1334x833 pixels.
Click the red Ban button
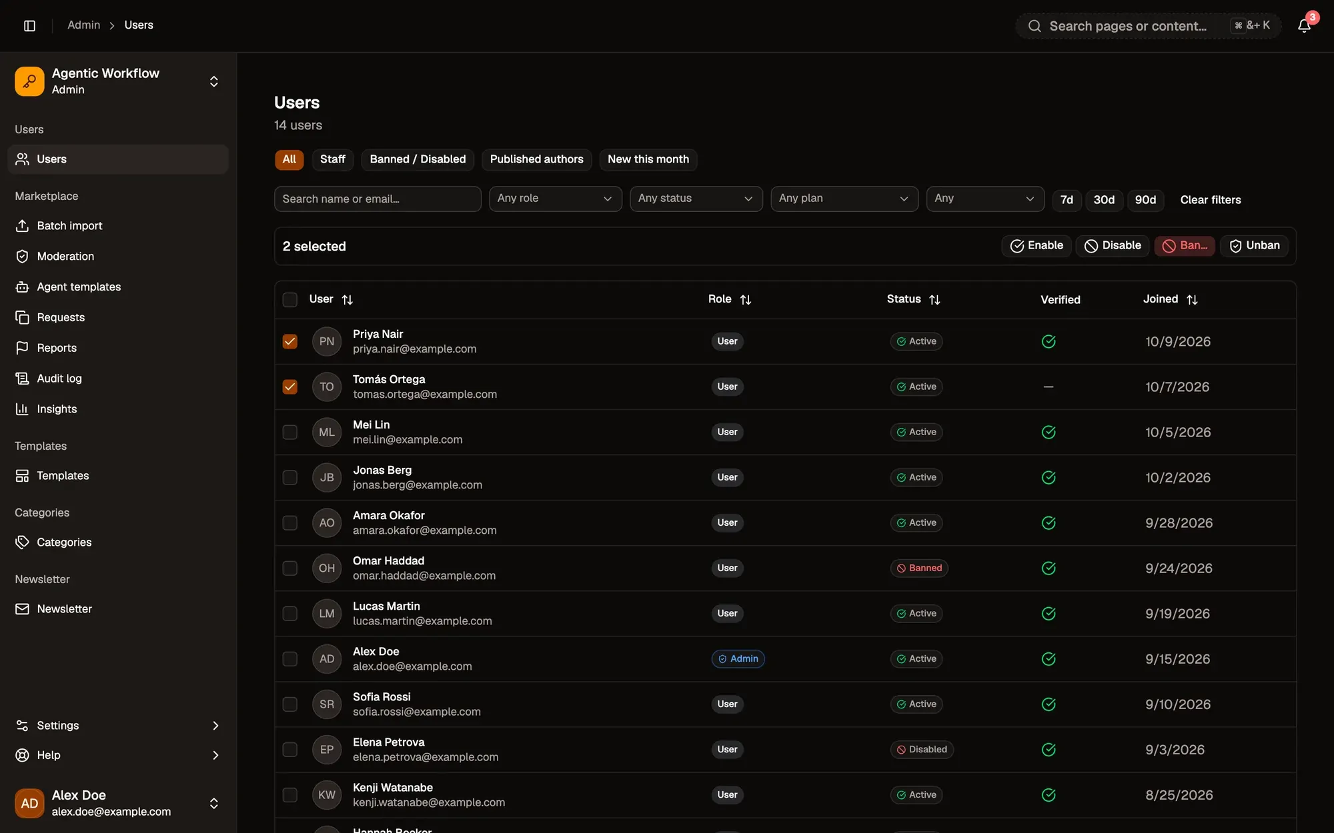(x=1185, y=246)
